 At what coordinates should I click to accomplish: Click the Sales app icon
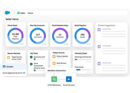click(18, 13)
